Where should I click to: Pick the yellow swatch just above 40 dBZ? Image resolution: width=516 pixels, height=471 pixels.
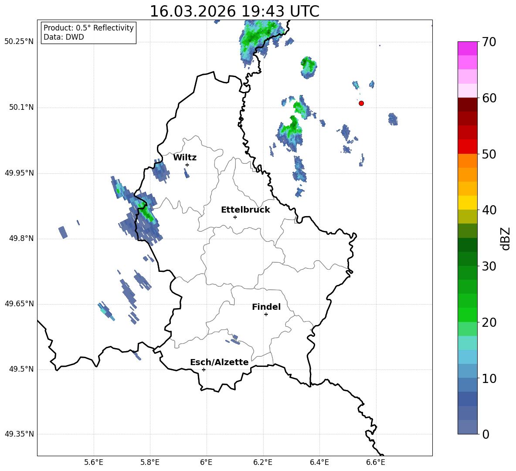tap(467, 203)
